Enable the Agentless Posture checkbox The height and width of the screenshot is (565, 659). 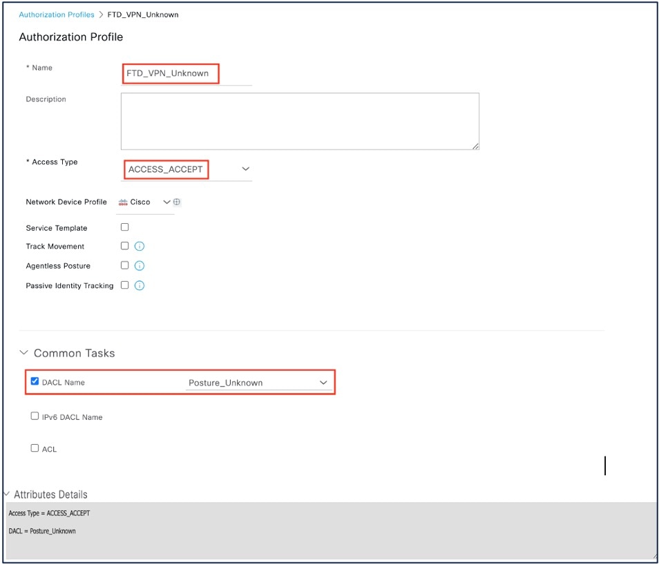(125, 265)
